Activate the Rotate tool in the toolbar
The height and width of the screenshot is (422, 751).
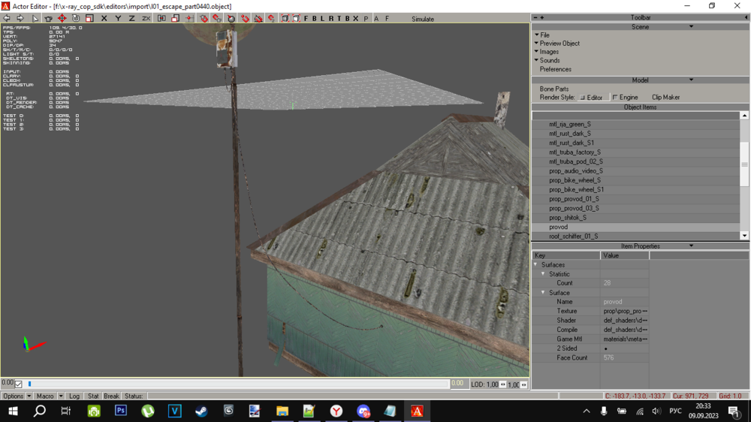click(x=76, y=19)
